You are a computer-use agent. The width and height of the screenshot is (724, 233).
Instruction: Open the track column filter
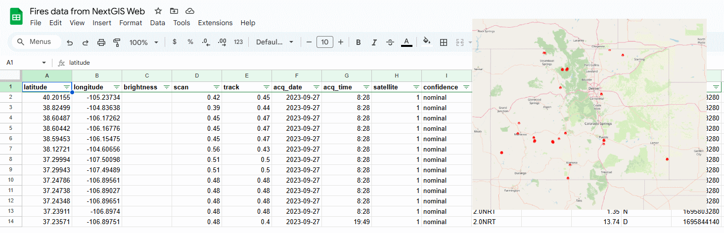pyautogui.click(x=267, y=87)
